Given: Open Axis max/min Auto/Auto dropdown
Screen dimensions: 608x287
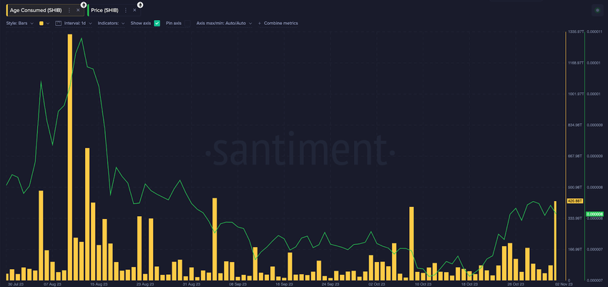Looking at the screenshot, I should tap(224, 24).
